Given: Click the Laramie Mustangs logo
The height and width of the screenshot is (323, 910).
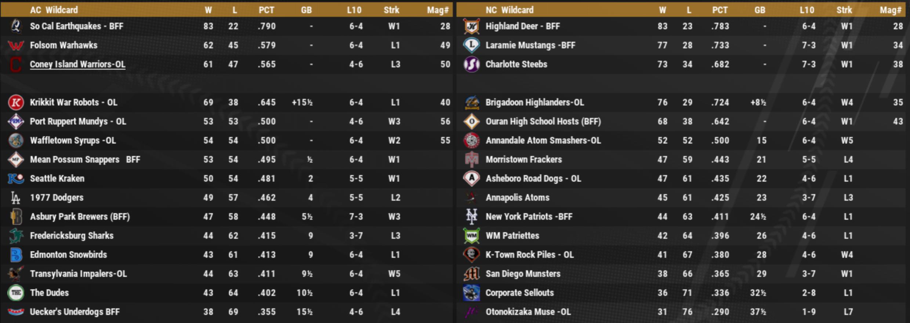Looking at the screenshot, I should (472, 45).
